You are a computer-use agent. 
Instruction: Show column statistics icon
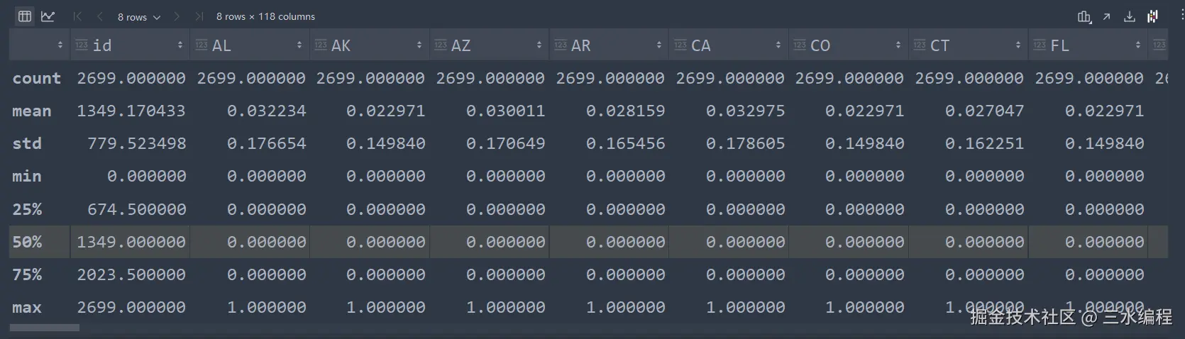click(1084, 17)
